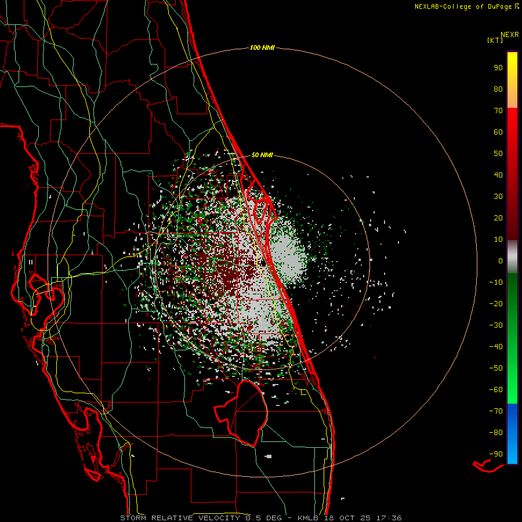This screenshot has width=522, height=522.
Task: Click the 60 value on velocity scale
Action: click(x=498, y=132)
